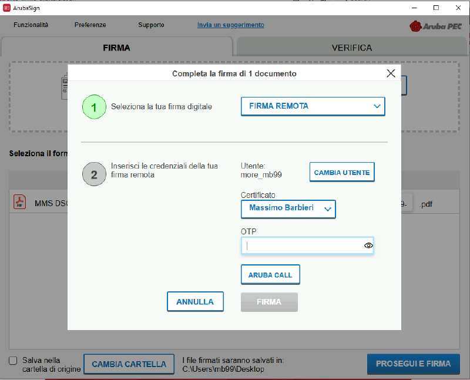Click the ARUBA CALL button
470x380 pixels.
[270, 274]
